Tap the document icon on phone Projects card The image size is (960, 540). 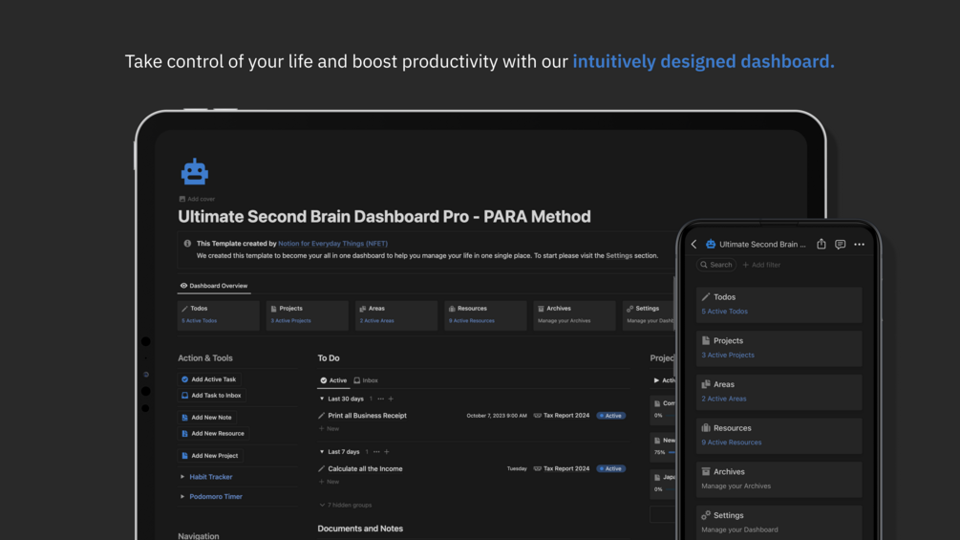click(706, 340)
